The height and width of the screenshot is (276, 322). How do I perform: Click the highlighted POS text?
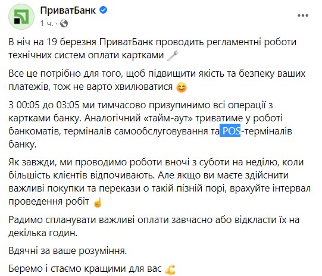(230, 131)
